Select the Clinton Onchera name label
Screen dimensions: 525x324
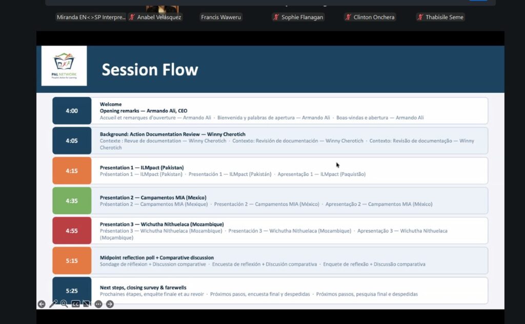[374, 17]
